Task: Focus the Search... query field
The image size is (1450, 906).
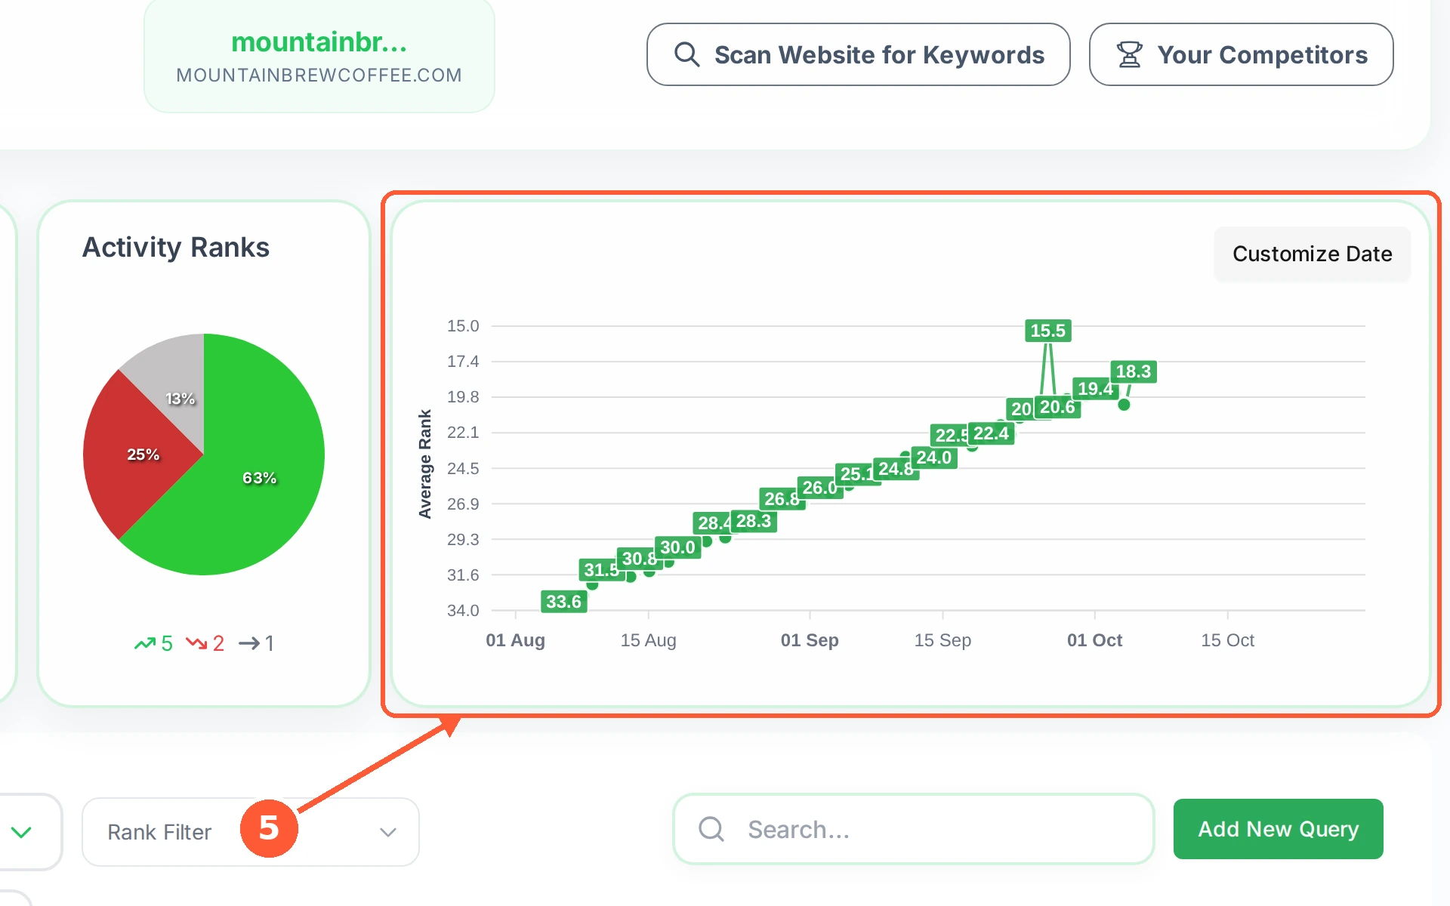Action: coord(914,829)
